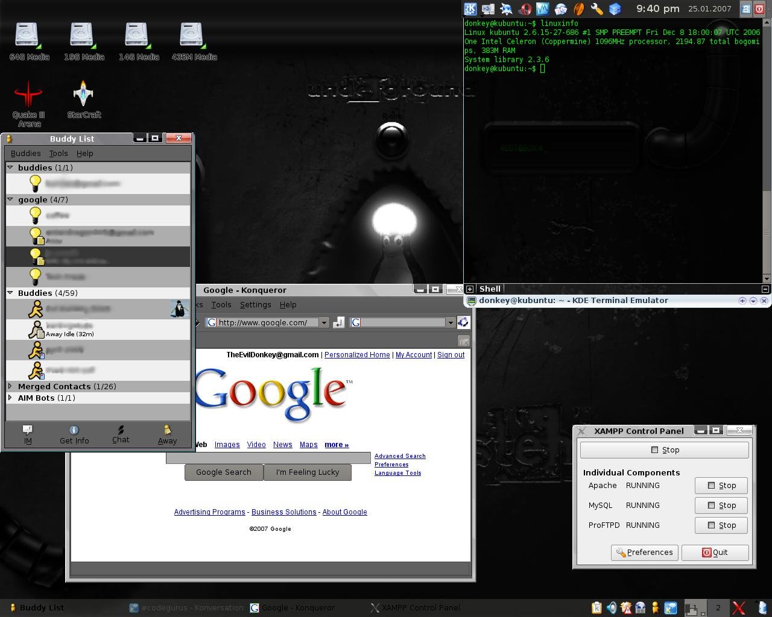Click new session icon beside Shell tab
The height and width of the screenshot is (617, 772).
469,289
